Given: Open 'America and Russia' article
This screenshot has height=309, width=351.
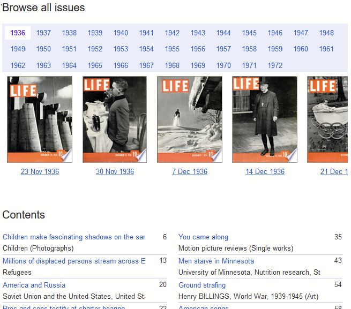Looking at the screenshot, I should pyautogui.click(x=34, y=285).
